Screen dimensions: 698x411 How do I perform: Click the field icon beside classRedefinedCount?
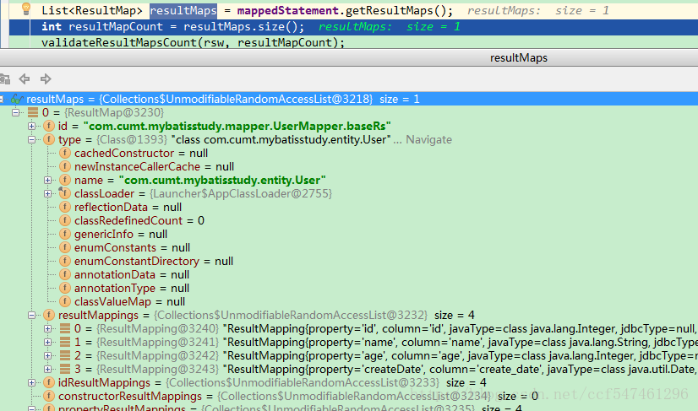tap(65, 220)
